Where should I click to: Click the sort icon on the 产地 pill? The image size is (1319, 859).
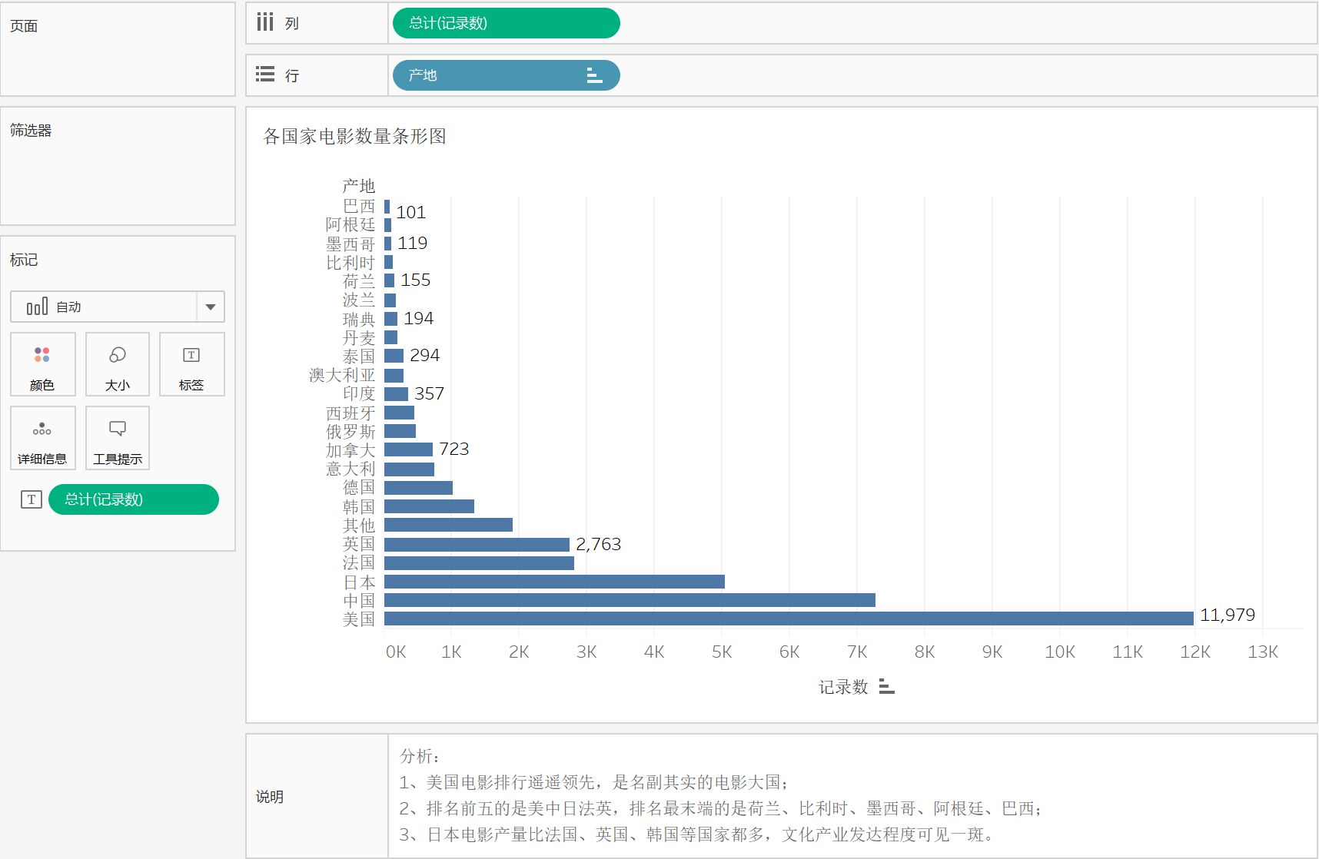[x=593, y=75]
